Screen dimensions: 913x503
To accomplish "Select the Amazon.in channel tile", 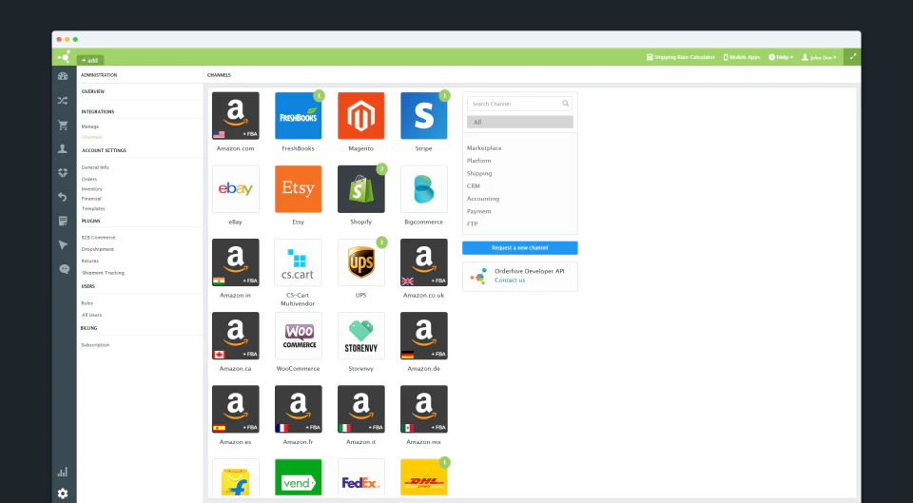I will 235,262.
